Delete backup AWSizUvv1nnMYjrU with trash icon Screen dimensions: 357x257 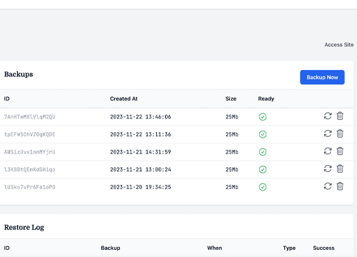coord(340,151)
